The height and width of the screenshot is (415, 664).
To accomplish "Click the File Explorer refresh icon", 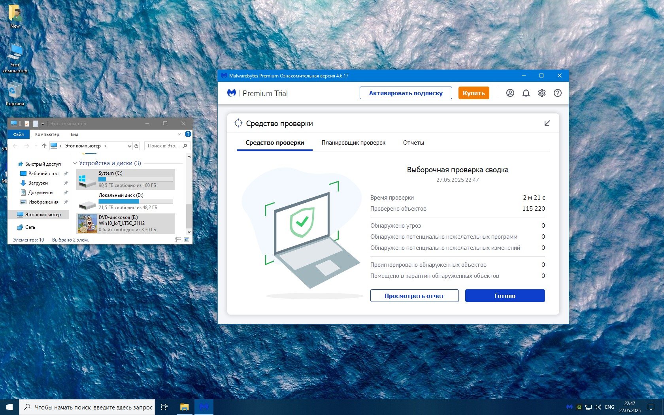I will tap(136, 146).
